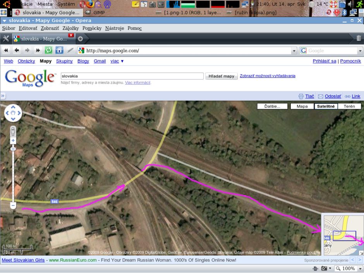Click the map zoom out minus button
This screenshot has height=273, width=364.
pos(13,205)
